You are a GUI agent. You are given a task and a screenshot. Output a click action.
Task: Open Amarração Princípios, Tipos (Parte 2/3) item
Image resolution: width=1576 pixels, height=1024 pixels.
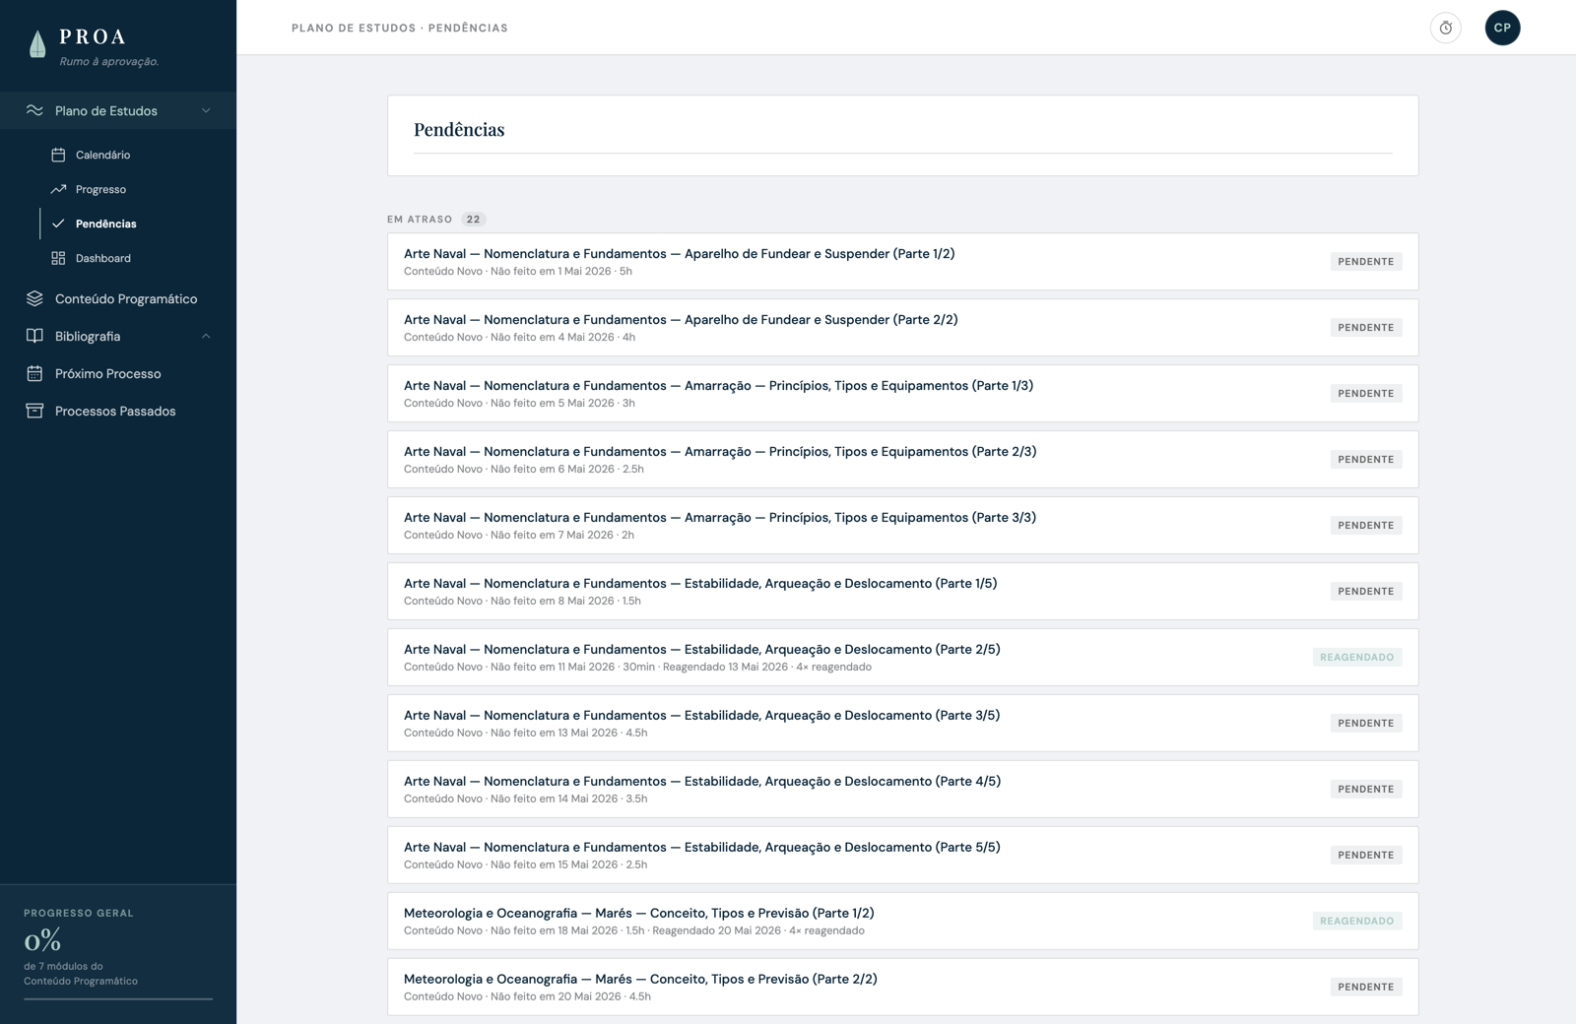click(x=902, y=460)
